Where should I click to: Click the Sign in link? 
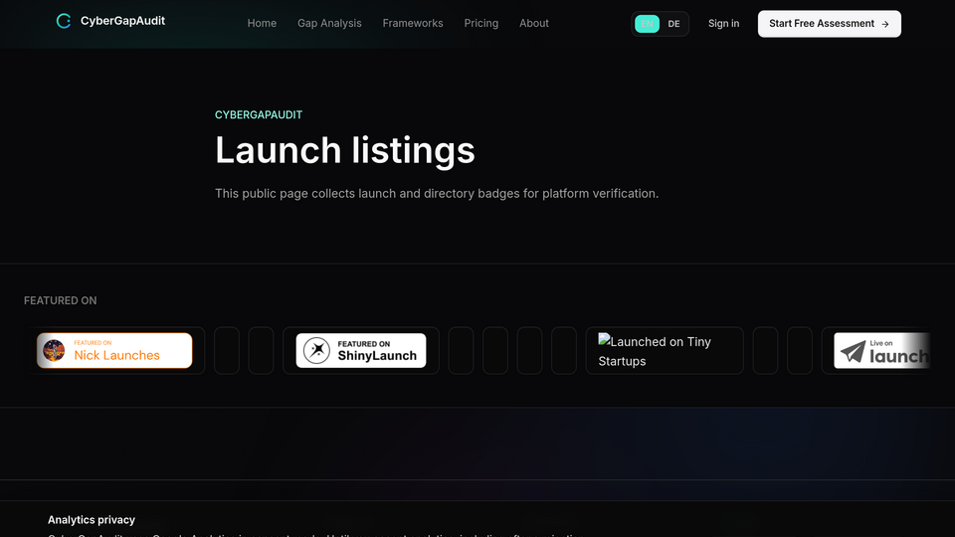pos(723,23)
